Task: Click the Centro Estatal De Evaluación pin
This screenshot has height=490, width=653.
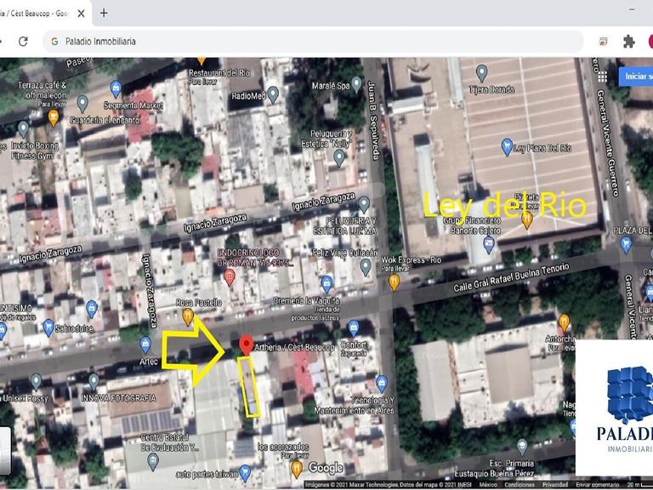Action: click(x=153, y=462)
